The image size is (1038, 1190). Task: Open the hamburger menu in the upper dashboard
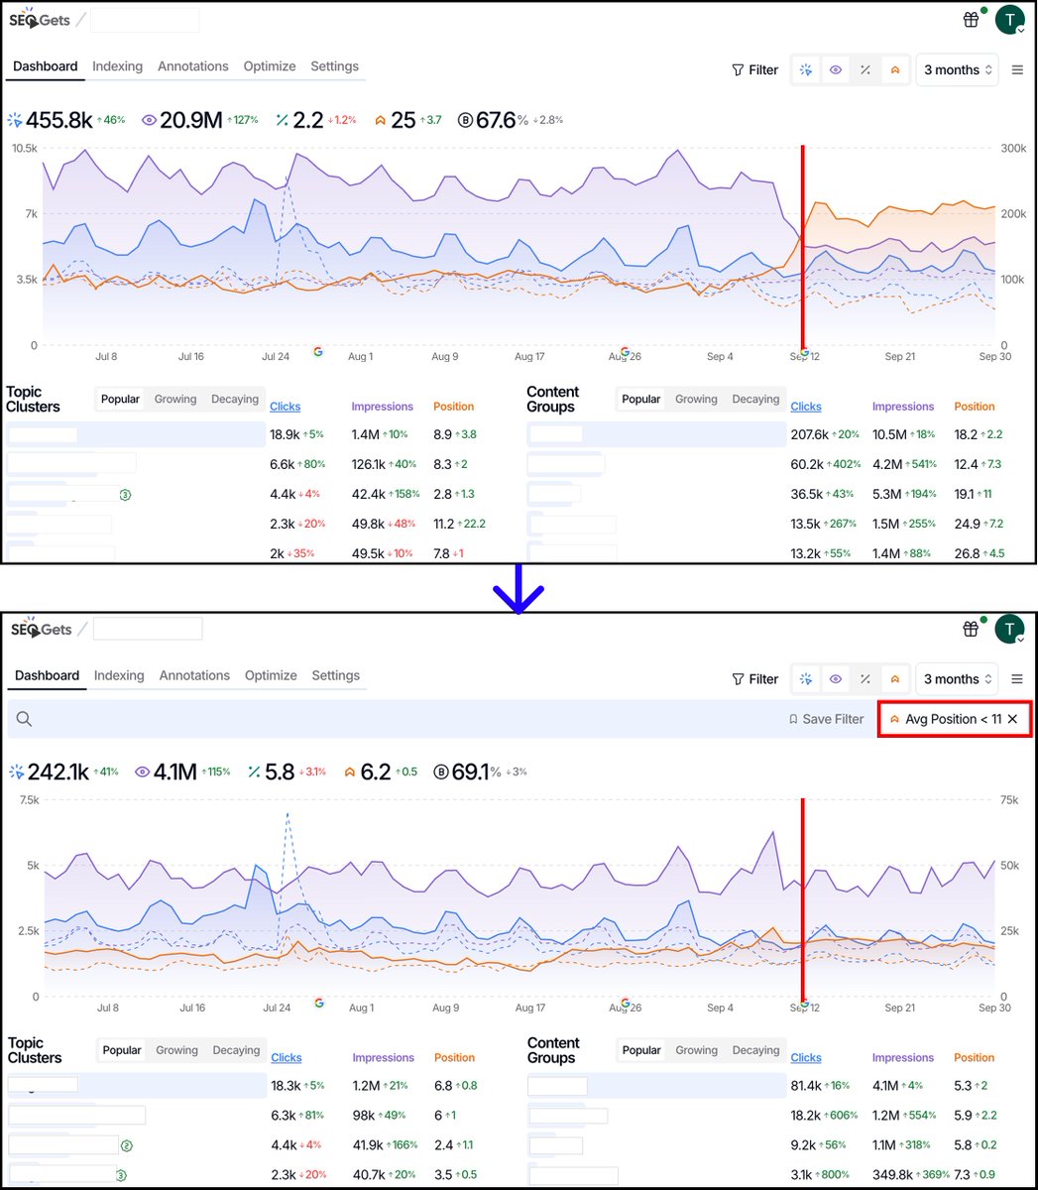(x=1017, y=70)
